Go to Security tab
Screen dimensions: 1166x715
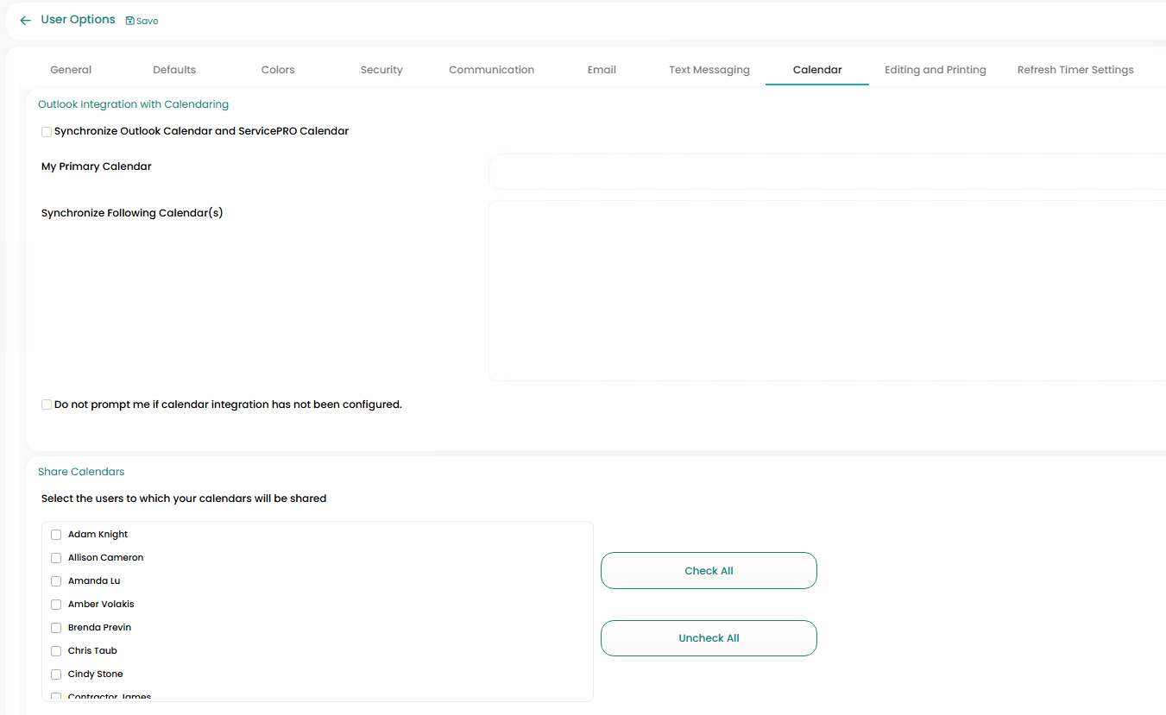[381, 70]
